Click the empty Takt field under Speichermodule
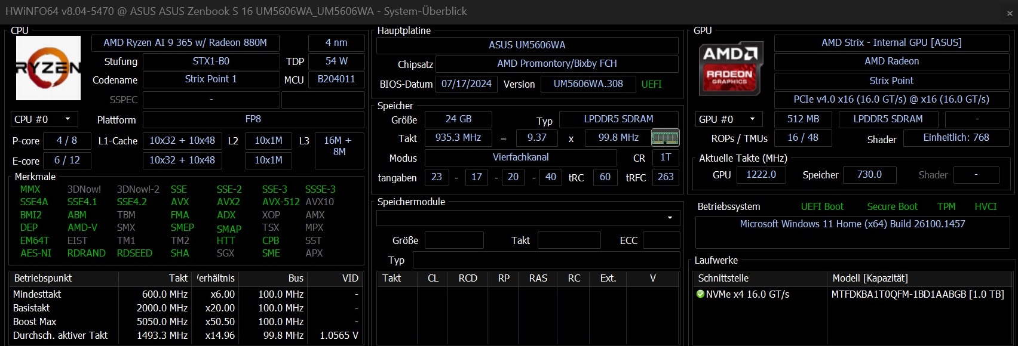The image size is (1018, 346). pos(569,240)
